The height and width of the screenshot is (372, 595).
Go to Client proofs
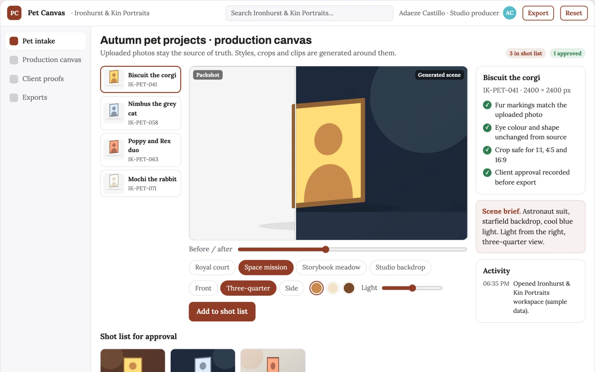pos(45,79)
